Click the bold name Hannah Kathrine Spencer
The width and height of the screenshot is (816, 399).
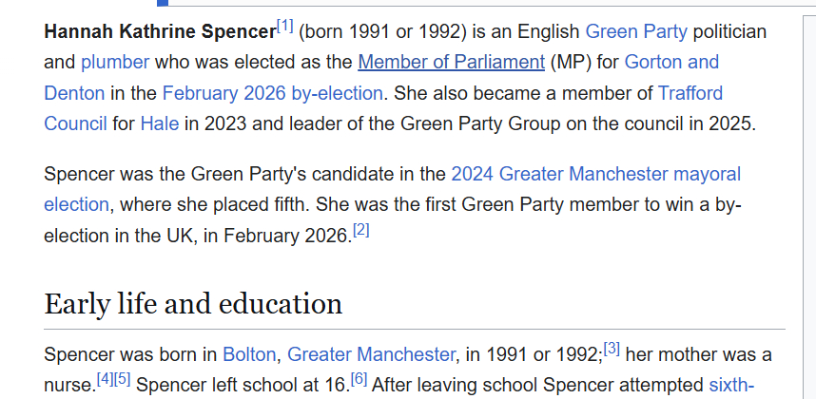[159, 32]
